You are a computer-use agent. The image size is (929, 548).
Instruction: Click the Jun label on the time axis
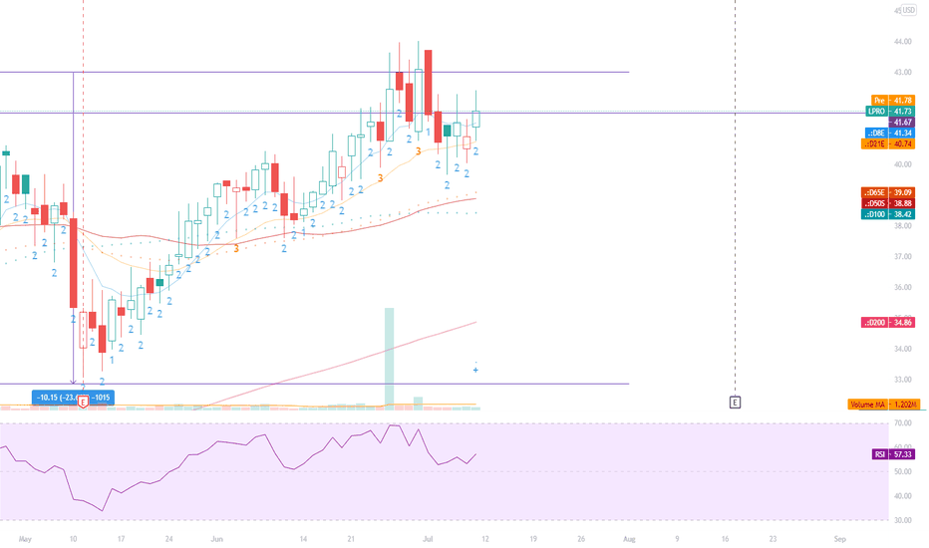click(x=217, y=539)
